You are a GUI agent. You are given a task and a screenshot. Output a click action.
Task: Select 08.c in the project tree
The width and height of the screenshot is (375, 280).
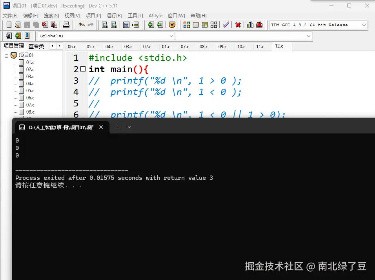[30, 112]
